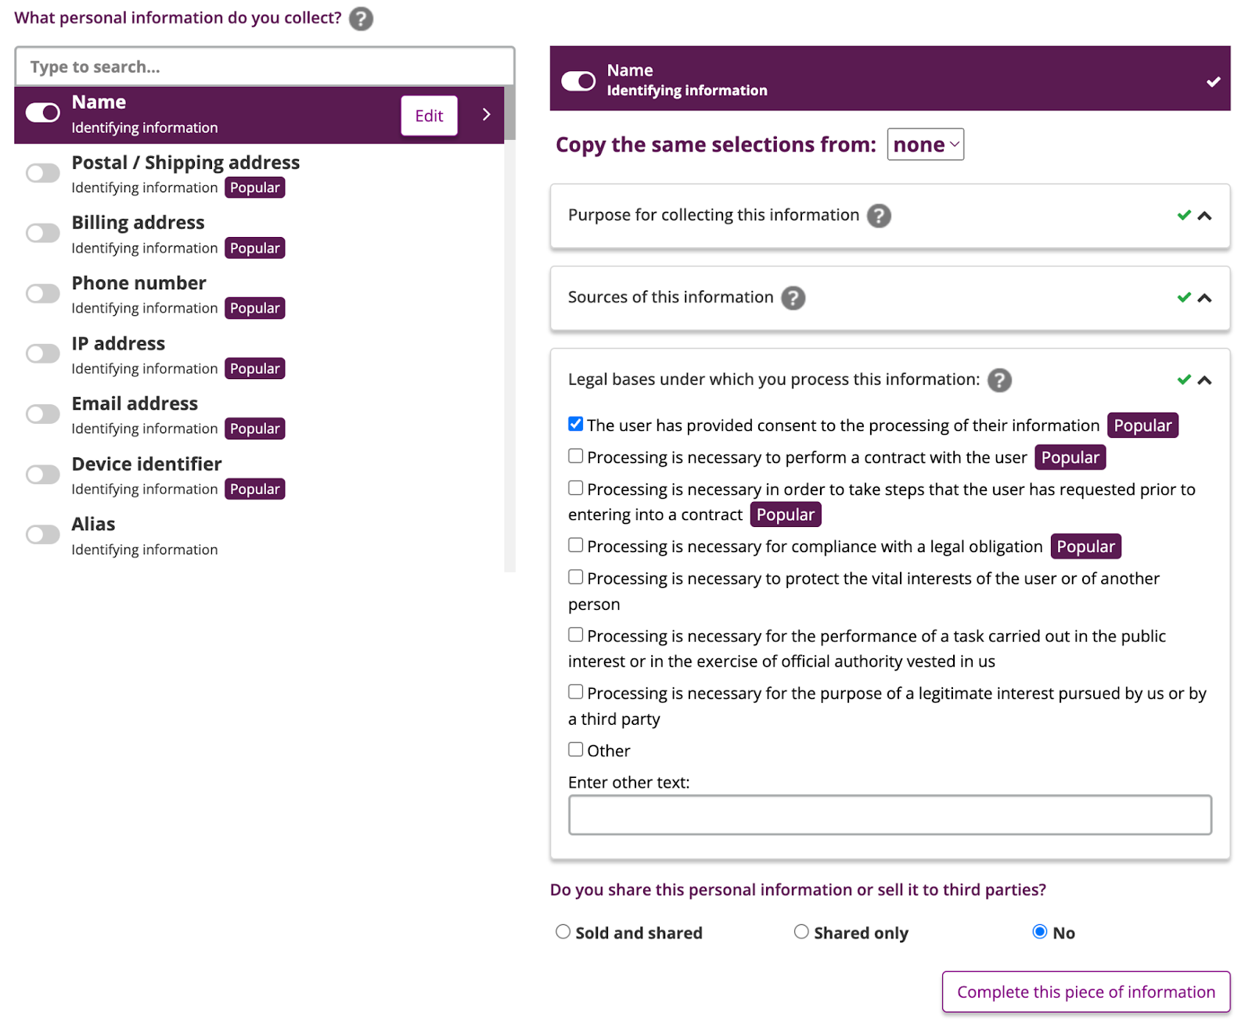Image resolution: width=1252 pixels, height=1029 pixels.
Task: Click Complete this piece of information
Action: pyautogui.click(x=1085, y=991)
